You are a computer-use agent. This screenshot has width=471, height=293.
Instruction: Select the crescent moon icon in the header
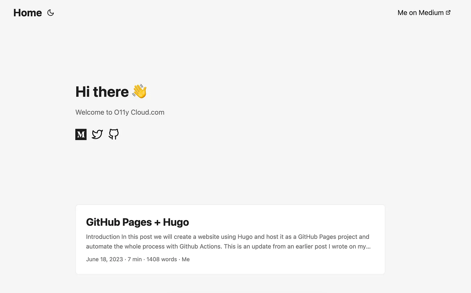point(51,12)
